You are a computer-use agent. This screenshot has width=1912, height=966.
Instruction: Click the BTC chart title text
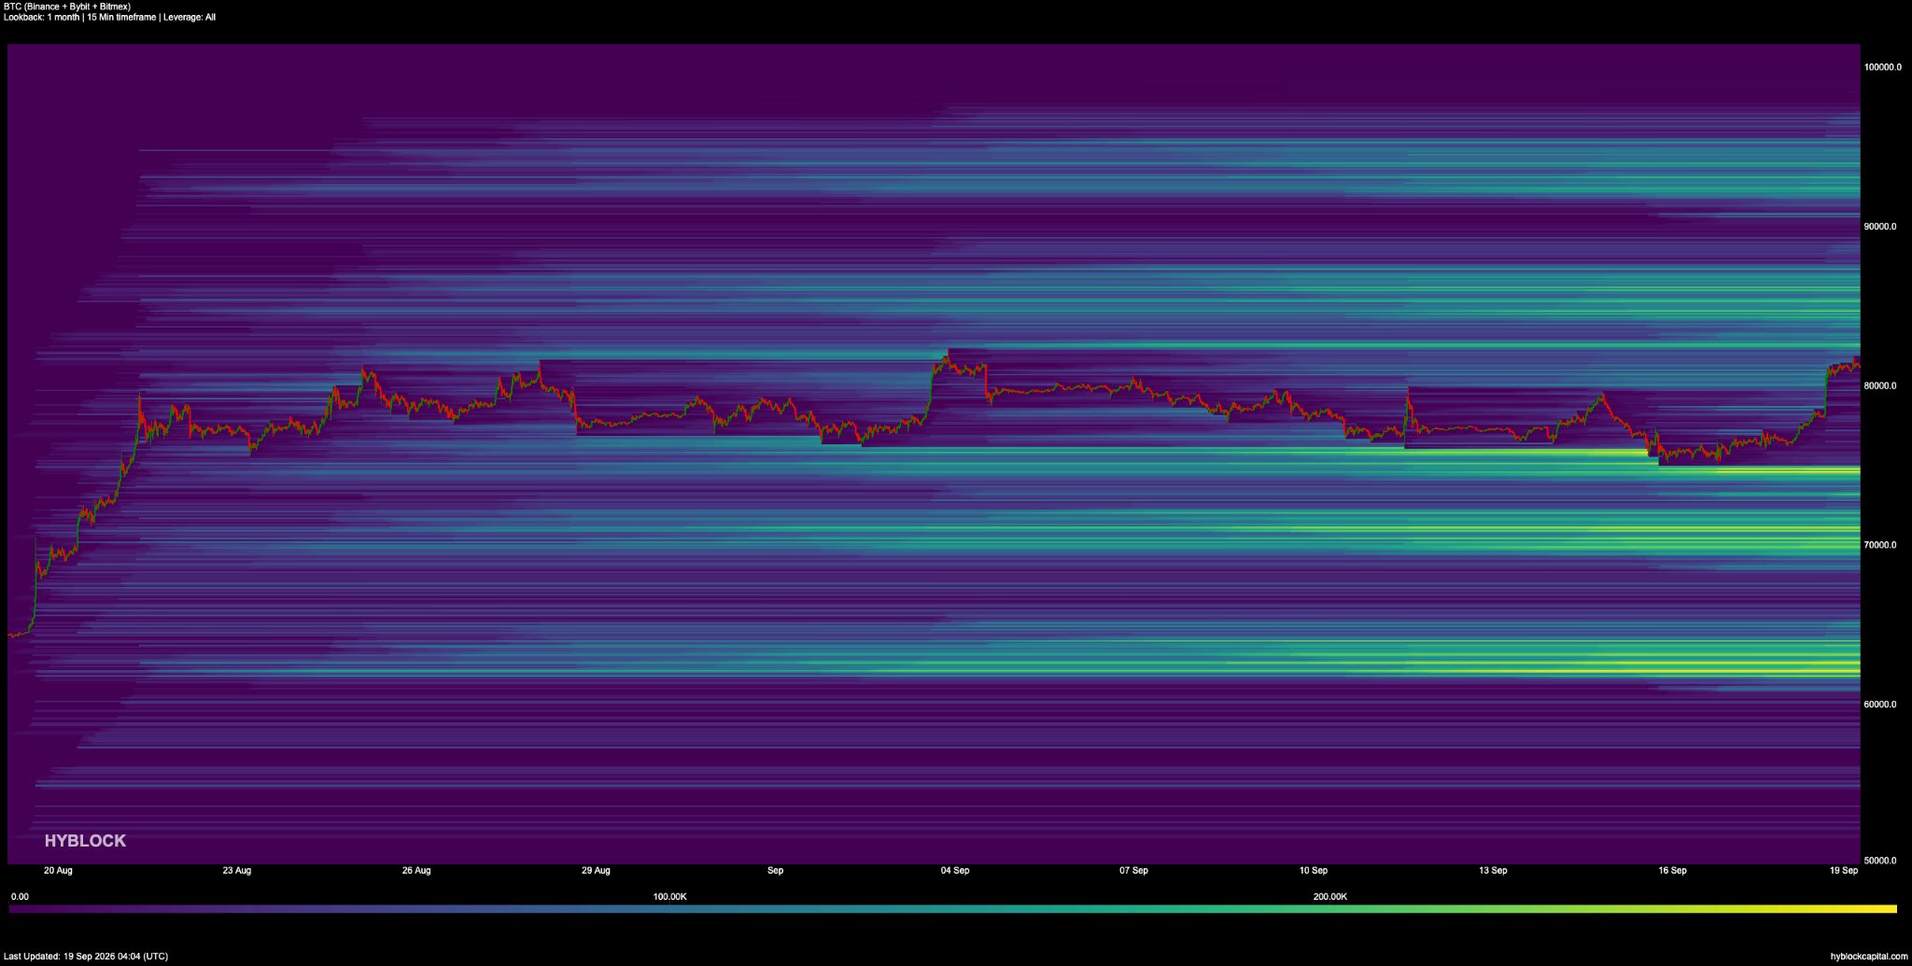[x=67, y=7]
